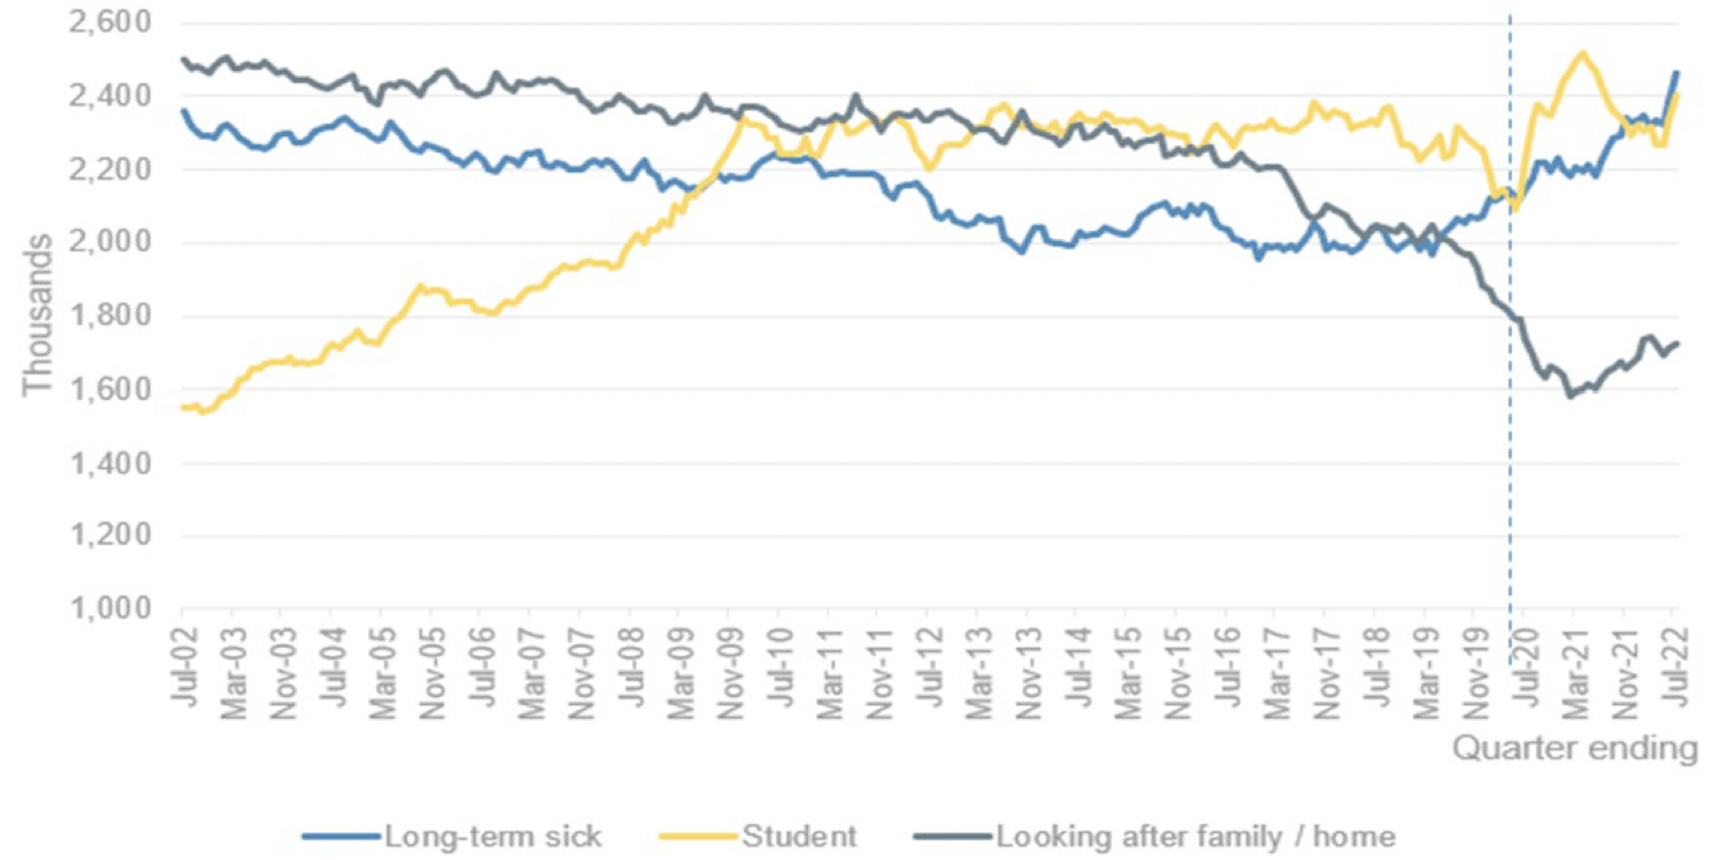This screenshot has width=1716, height=860.
Task: Click the 'Quarter ending' x-axis title
Action: point(1575,747)
